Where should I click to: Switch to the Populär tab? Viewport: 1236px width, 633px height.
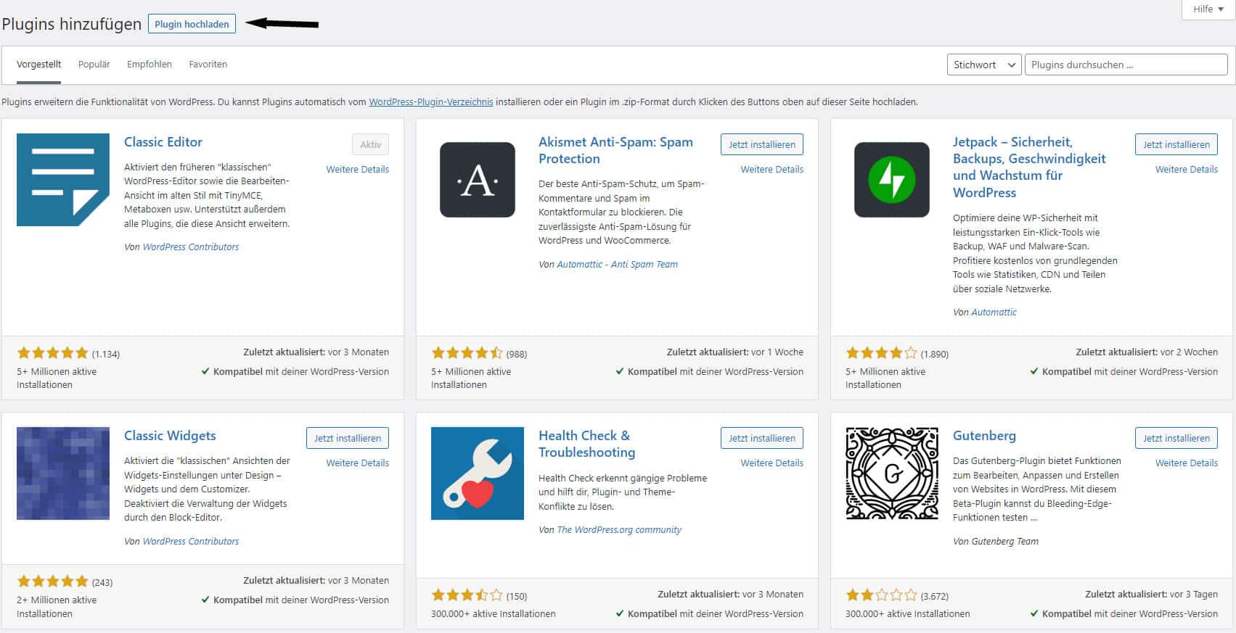[94, 65]
